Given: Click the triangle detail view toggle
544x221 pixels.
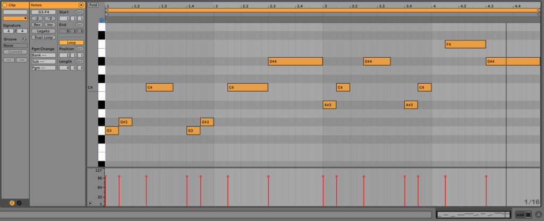Looking at the screenshot, I should (x=539, y=215).
